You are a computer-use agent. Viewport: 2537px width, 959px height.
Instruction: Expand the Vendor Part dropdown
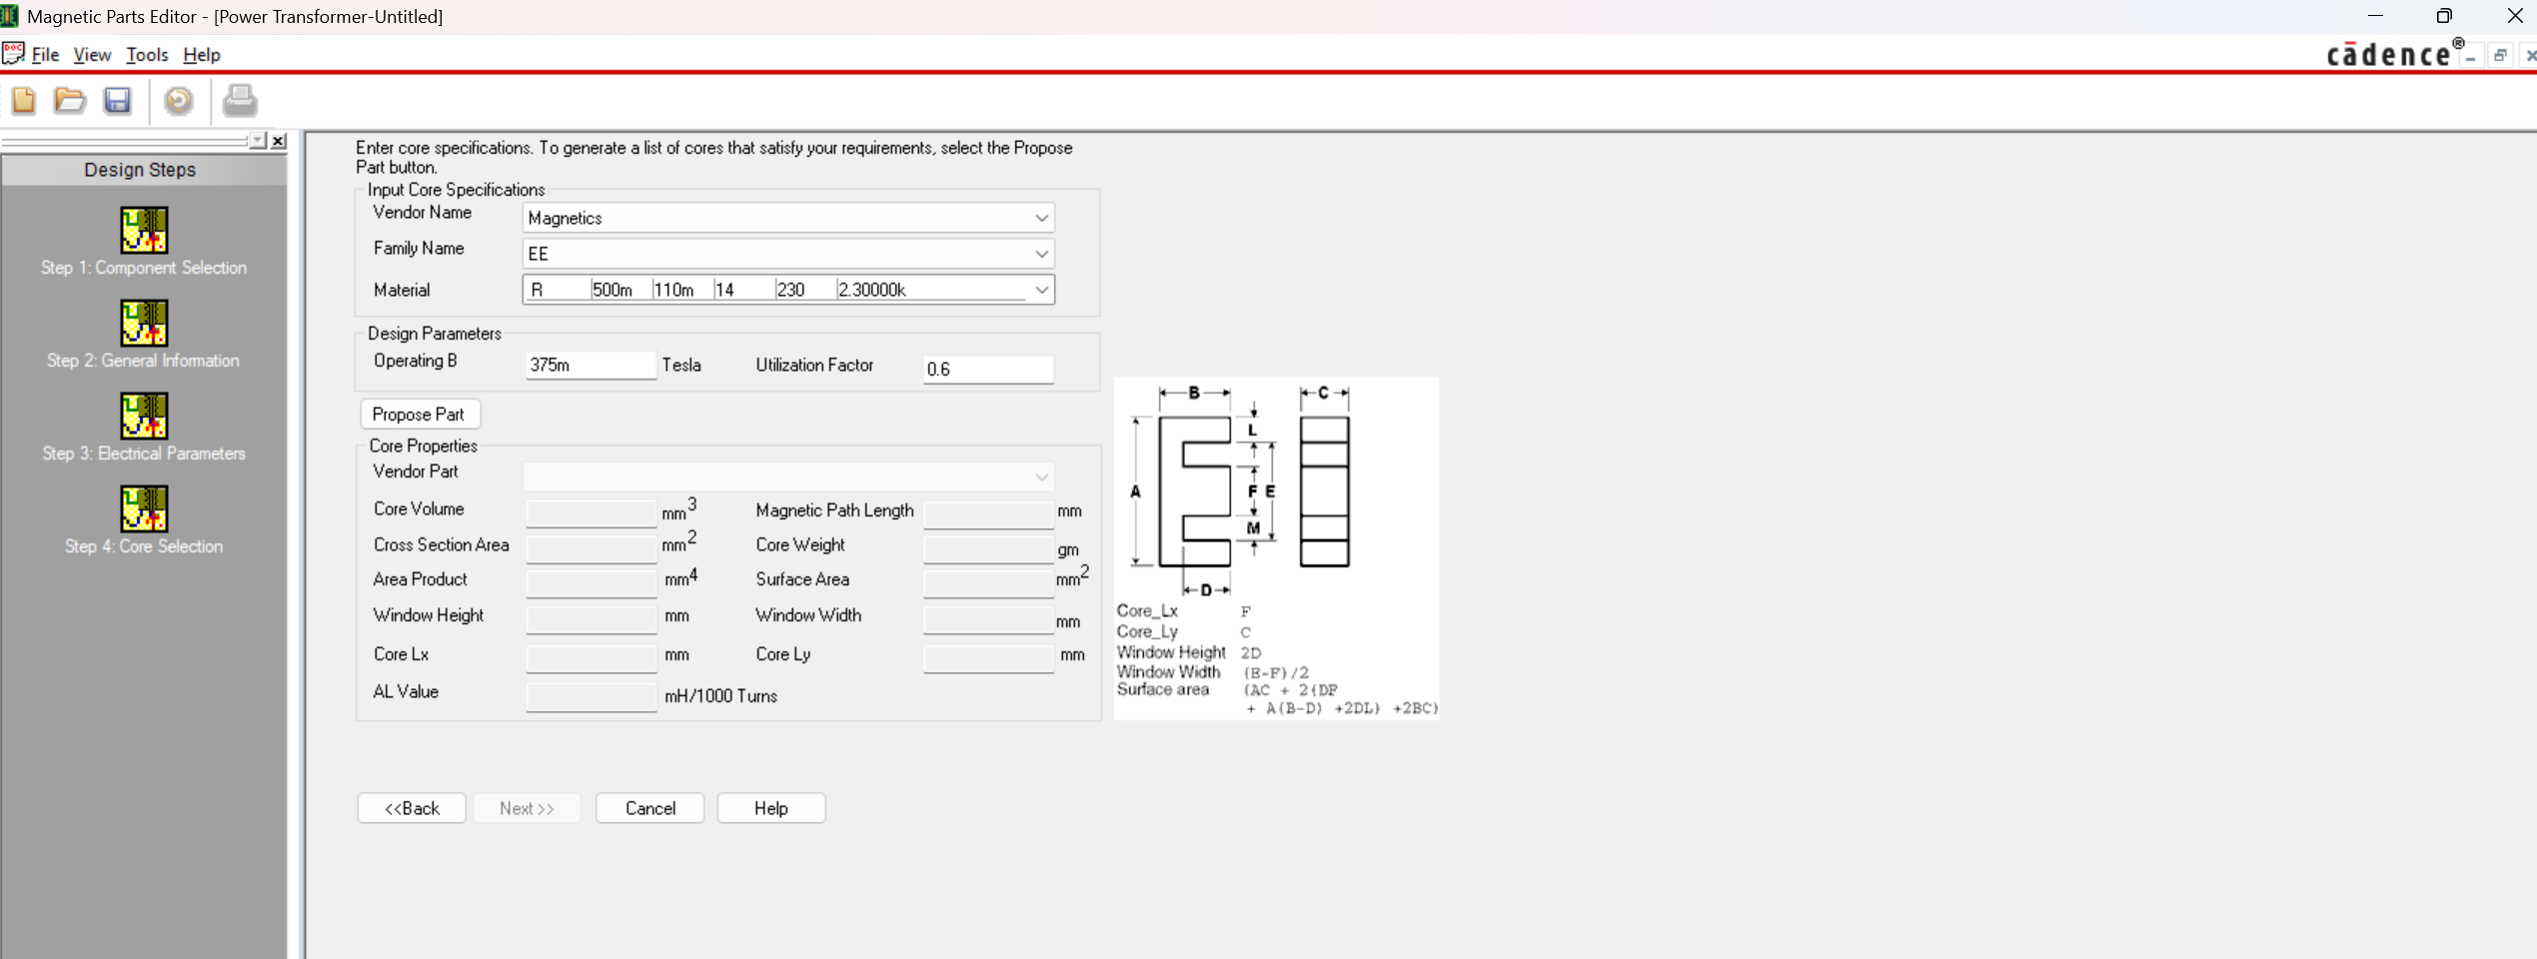(1041, 477)
